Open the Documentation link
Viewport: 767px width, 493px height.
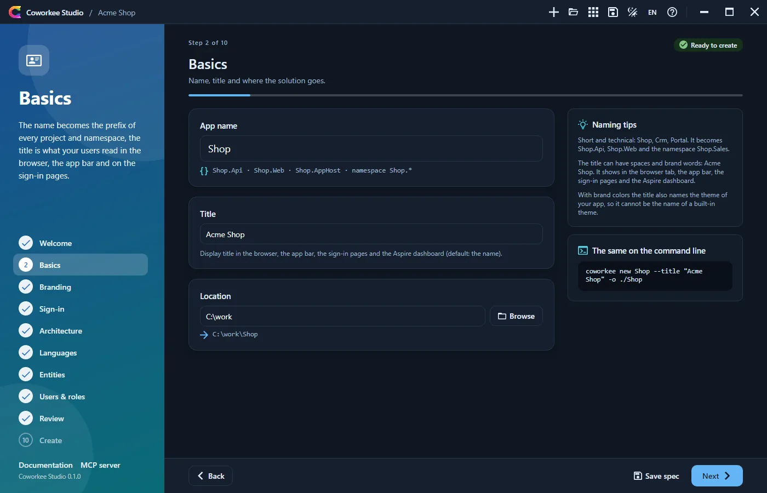pos(45,465)
